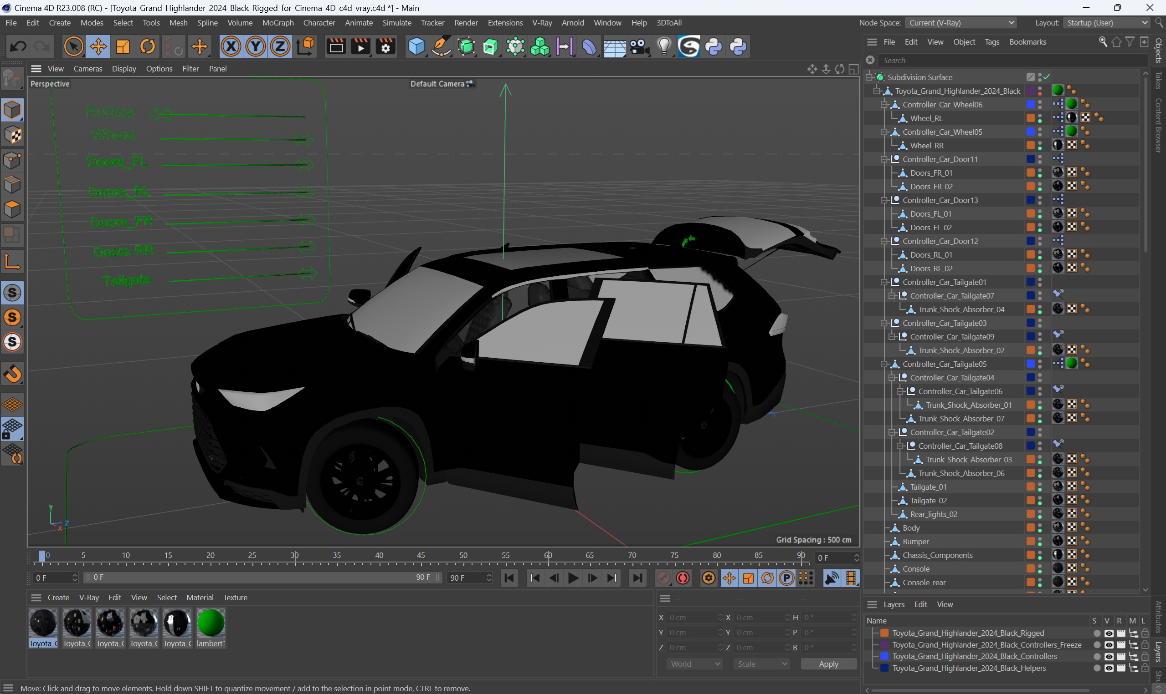Screen dimensions: 1166x694
Task: Open the Objects side tab
Action: click(x=1158, y=50)
